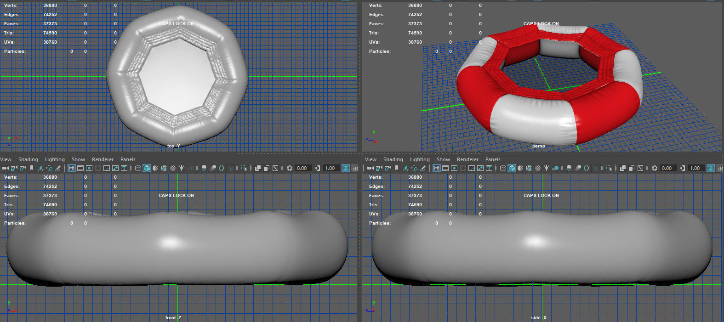Click Smooth Shade All in side panel
Viewport: 724px width, 322px height.
coord(512,168)
